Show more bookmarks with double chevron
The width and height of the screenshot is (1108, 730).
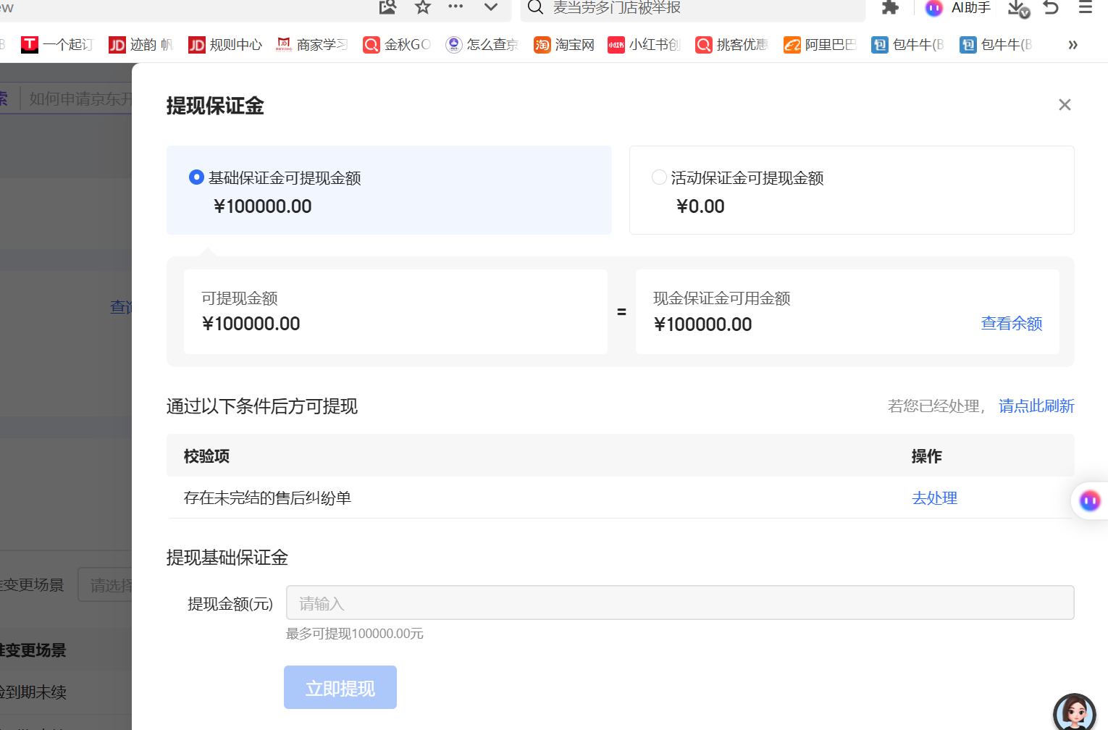pos(1073,45)
